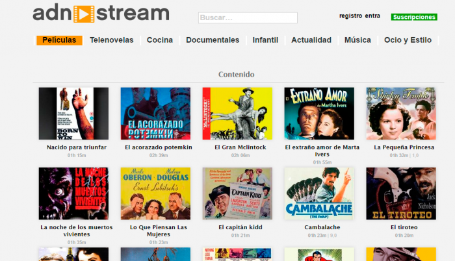
Task: Open the McLintock poster thumbnail
Action: click(x=237, y=114)
